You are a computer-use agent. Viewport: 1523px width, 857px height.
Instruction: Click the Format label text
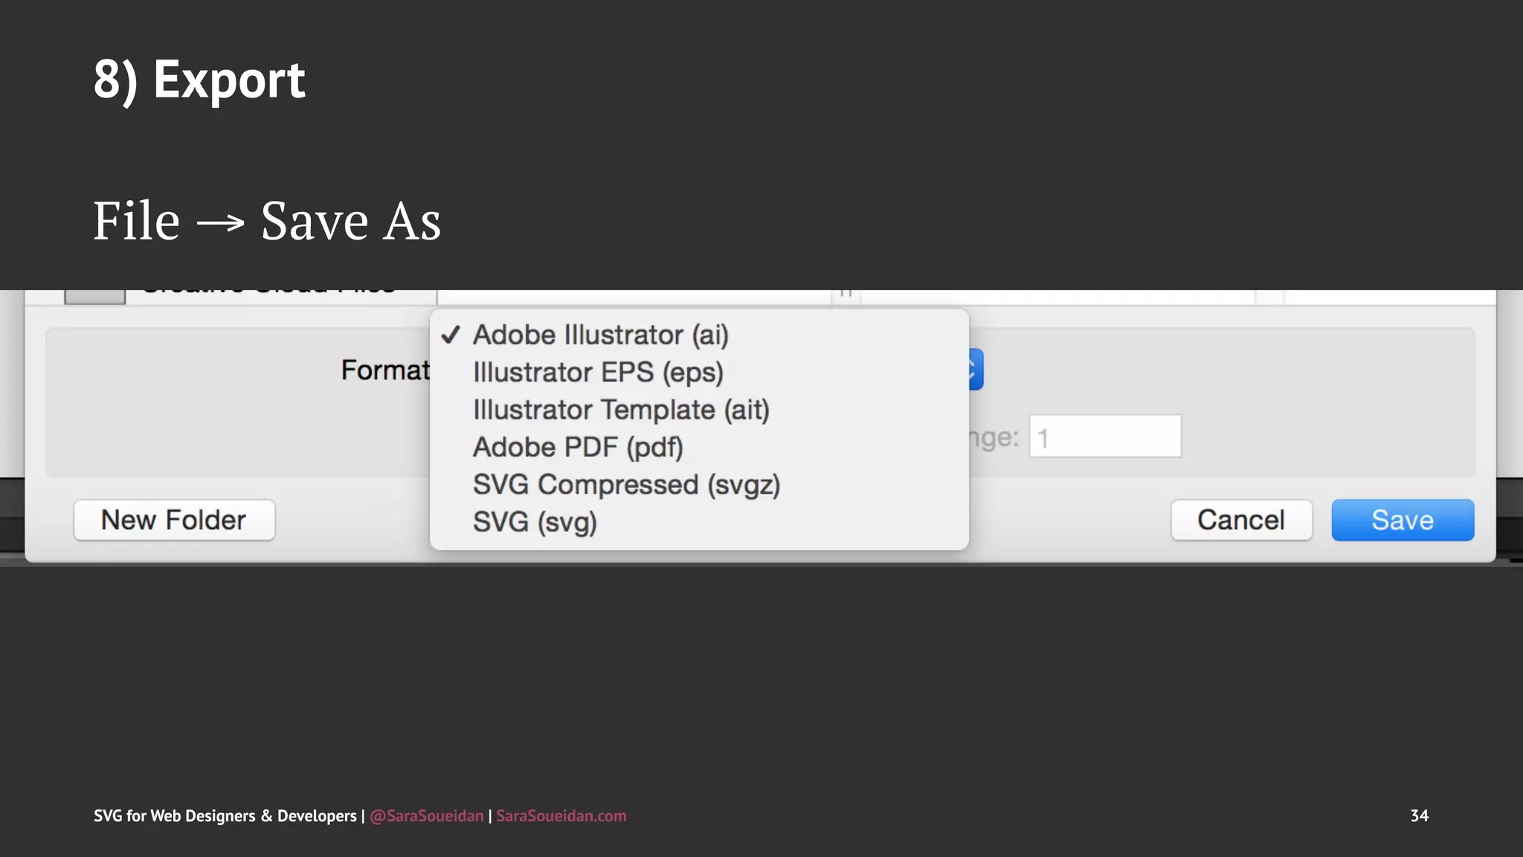[384, 370]
